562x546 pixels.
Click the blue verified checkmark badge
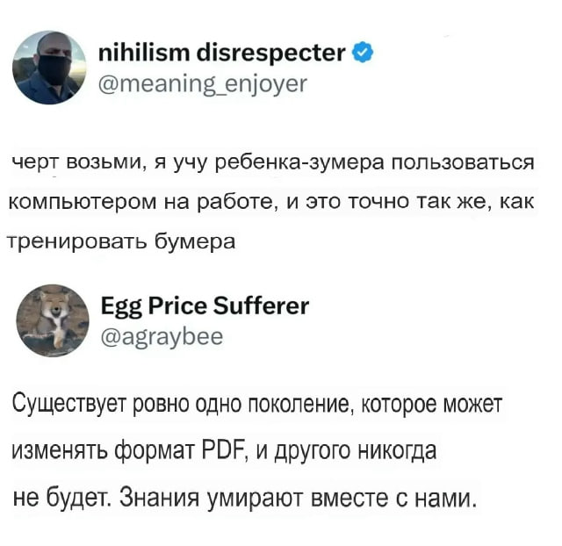[x=363, y=54]
